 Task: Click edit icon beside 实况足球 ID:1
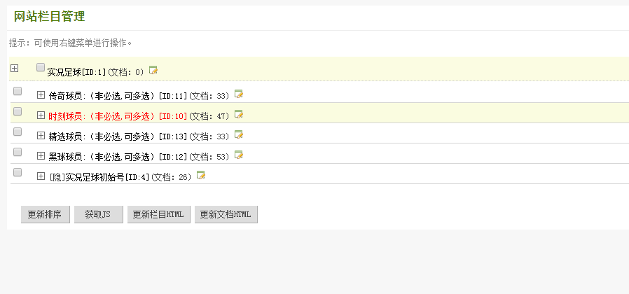pyautogui.click(x=153, y=70)
